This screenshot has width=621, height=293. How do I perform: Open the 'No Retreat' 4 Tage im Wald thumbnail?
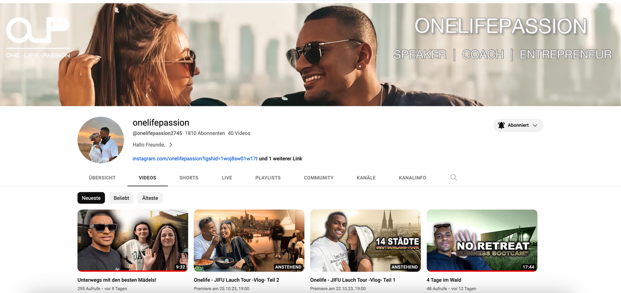(x=482, y=240)
